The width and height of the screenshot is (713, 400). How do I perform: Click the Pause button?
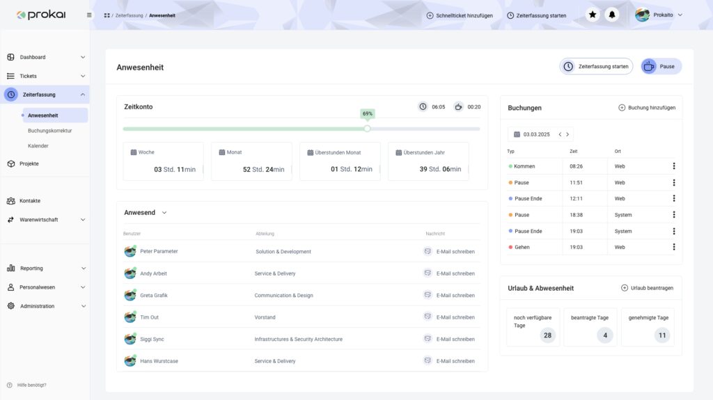click(x=661, y=67)
